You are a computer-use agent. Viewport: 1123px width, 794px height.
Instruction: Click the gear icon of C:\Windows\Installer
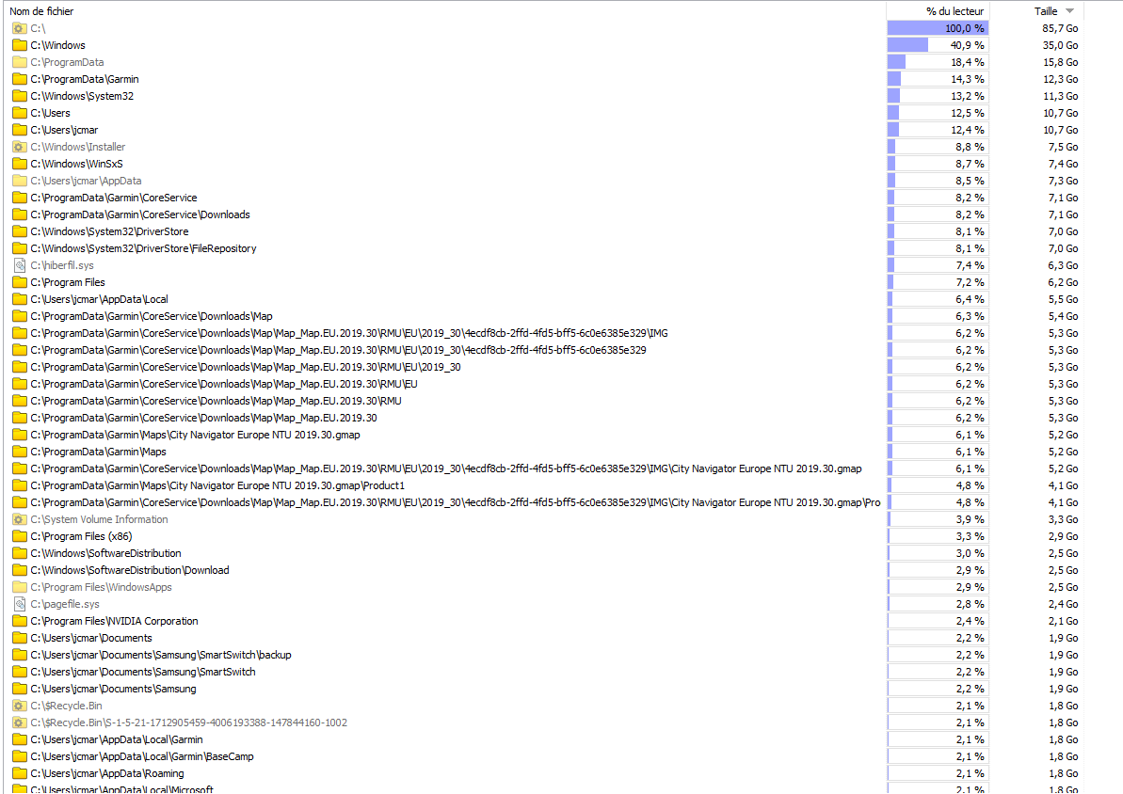pyautogui.click(x=20, y=147)
